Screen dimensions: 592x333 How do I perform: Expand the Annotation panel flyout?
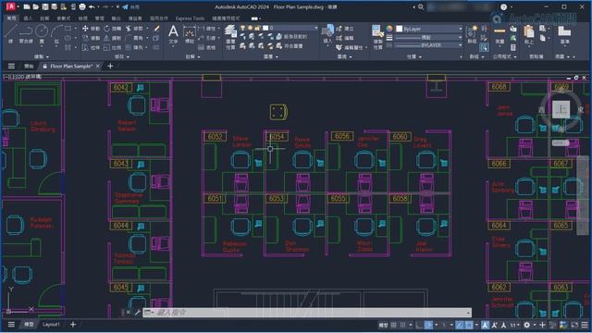[x=192, y=56]
